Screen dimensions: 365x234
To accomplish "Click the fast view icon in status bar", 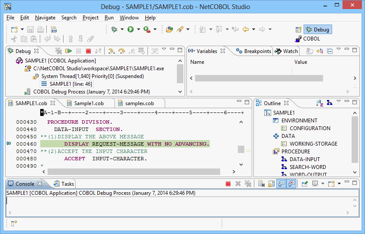I will (x=14, y=223).
